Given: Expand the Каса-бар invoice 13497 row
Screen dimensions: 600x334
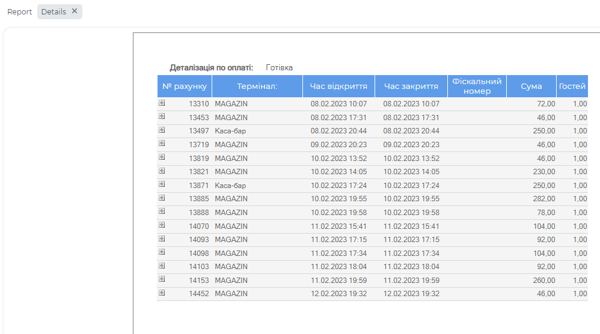Looking at the screenshot, I should point(162,130).
